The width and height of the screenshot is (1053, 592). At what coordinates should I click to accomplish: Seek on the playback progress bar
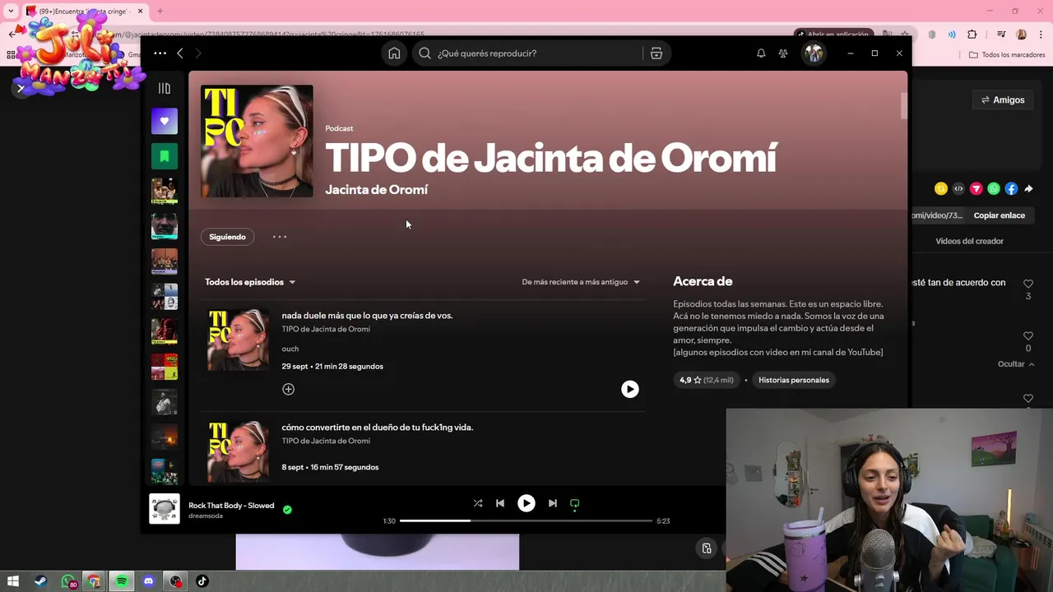click(x=526, y=520)
